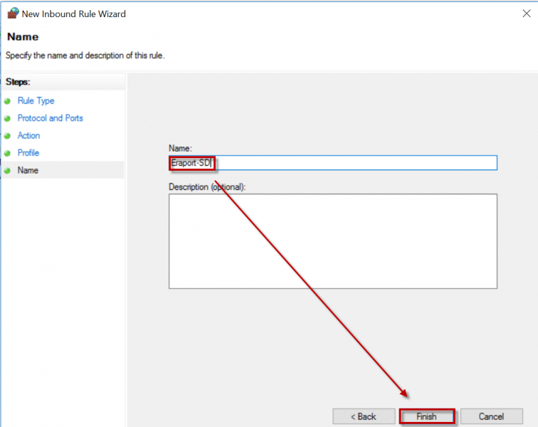This screenshot has width=538, height=427.
Task: Open the Protocol and Ports step
Action: 50,118
